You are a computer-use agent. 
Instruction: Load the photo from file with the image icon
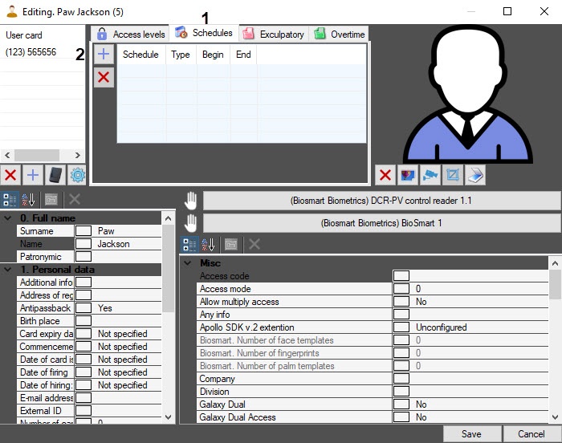click(x=408, y=175)
